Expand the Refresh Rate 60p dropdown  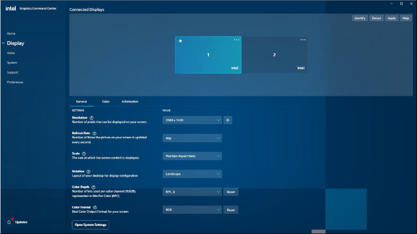(x=192, y=138)
